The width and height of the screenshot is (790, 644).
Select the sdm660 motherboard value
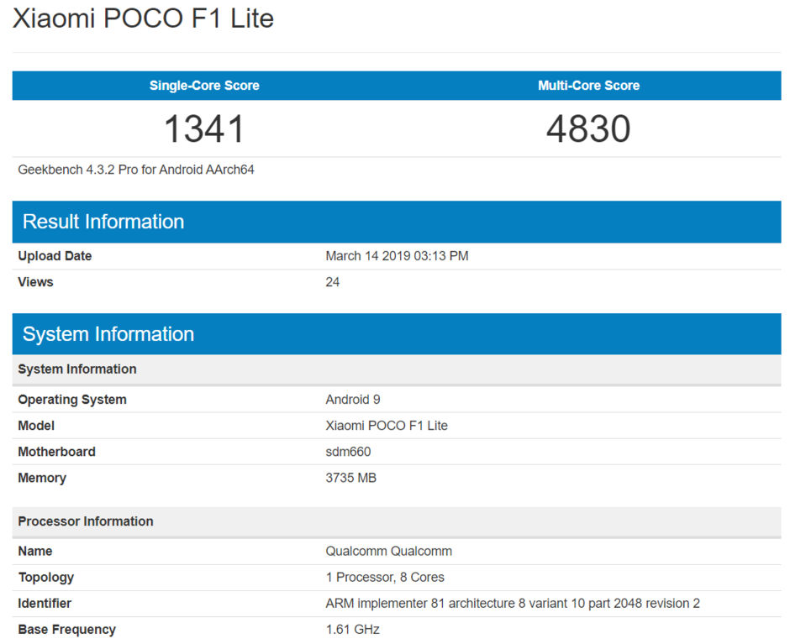(348, 452)
